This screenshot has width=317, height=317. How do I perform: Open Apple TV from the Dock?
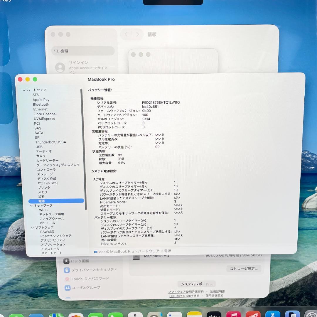tap(214, 314)
